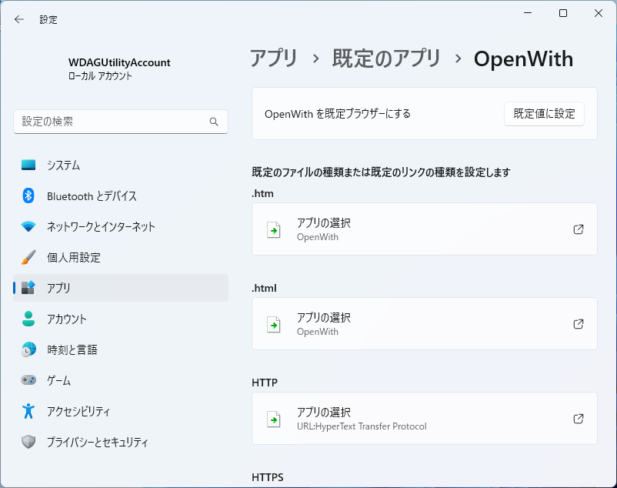The image size is (617, 488).
Task: Open the app picker for .html files
Action: coord(423,323)
